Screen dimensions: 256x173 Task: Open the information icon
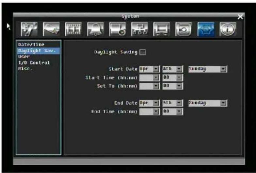click(x=228, y=29)
